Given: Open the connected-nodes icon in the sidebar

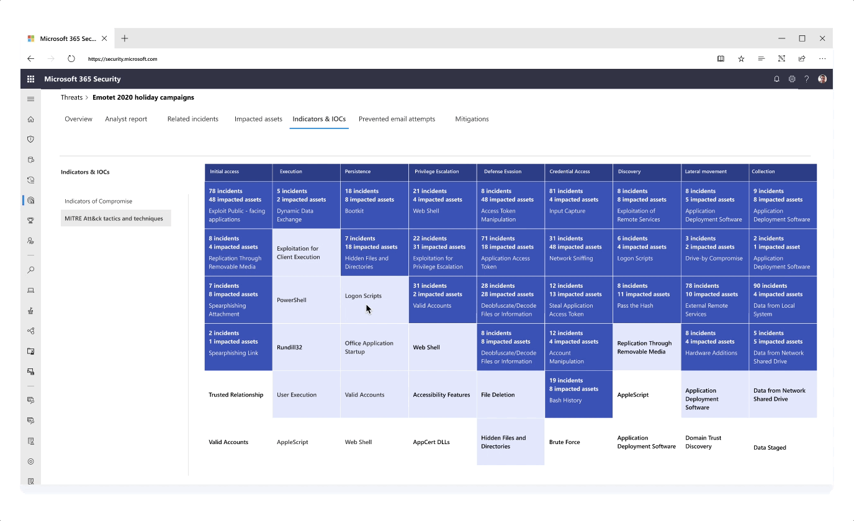Looking at the screenshot, I should 30,331.
